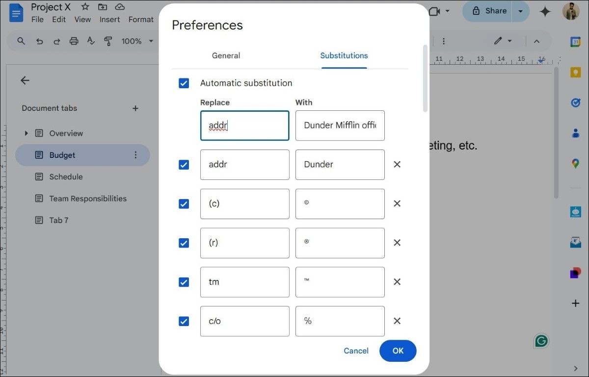
Task: Click the back arrow in document tabs panel
Action: point(25,80)
